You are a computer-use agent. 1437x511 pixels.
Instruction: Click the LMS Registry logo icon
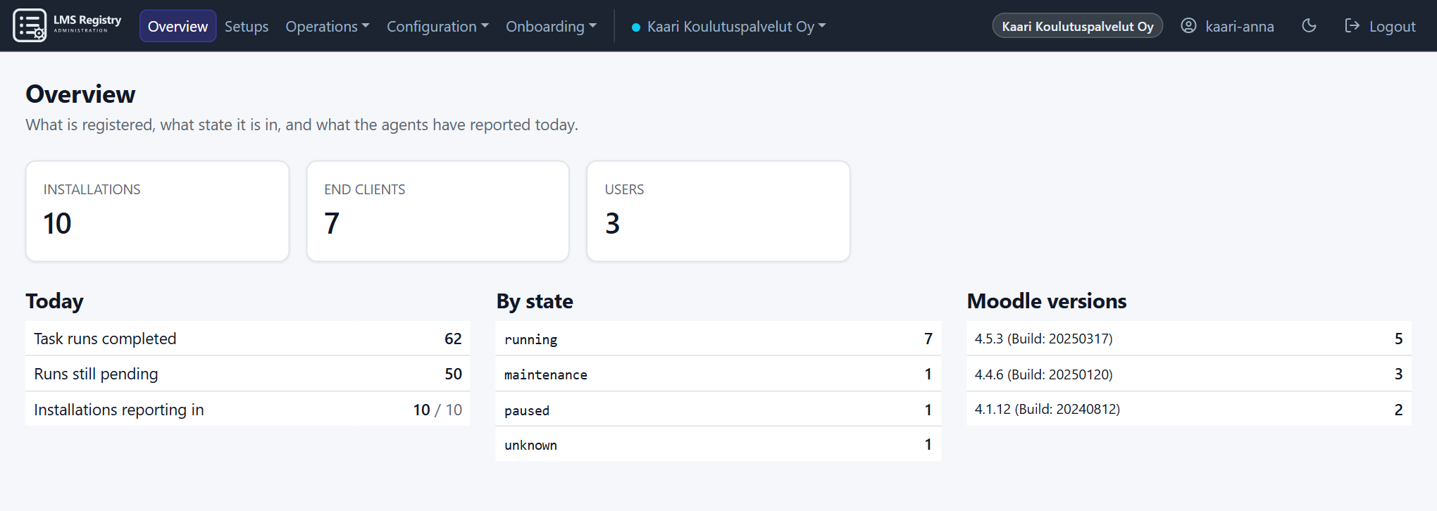(30, 26)
